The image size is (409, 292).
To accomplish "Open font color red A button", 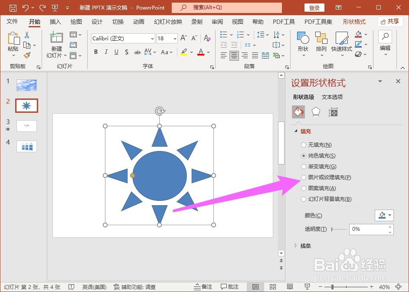I will click(200, 52).
